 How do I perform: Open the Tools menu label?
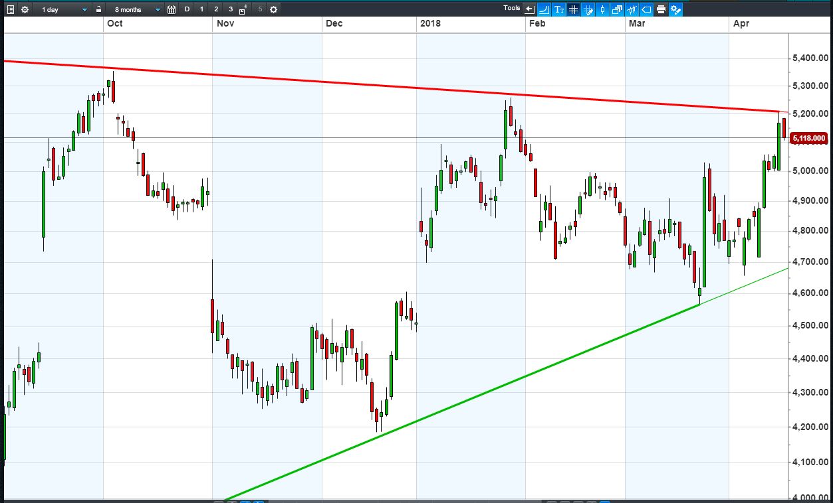[x=512, y=8]
